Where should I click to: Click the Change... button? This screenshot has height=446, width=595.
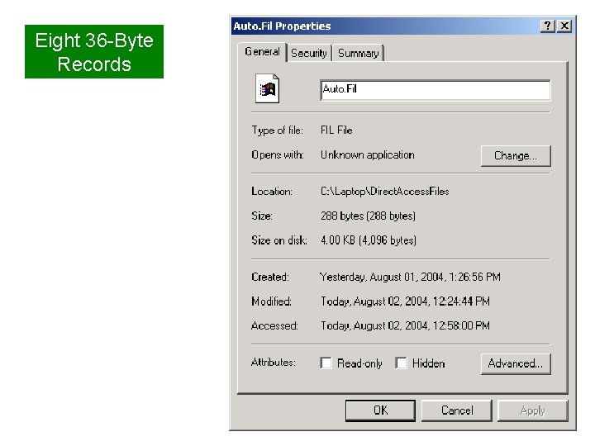click(516, 156)
